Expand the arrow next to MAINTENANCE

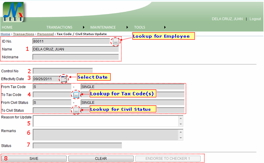[127, 27]
